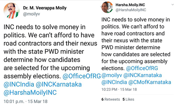174x112 pixels.
Task: View the 5 Likes list
Action: point(129,99)
